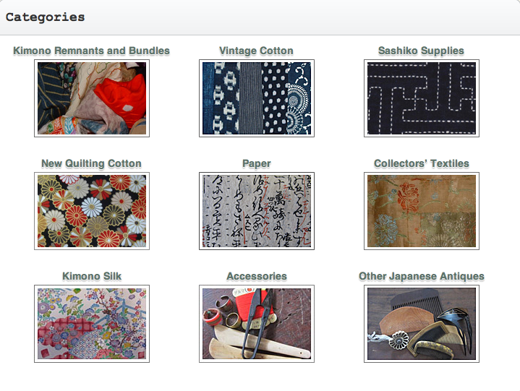Go to Sashiko Supplies category link
520x391 pixels.
point(421,51)
